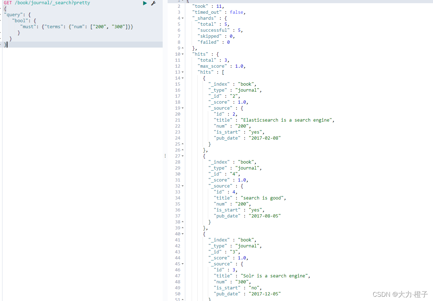Collapse "_source" fold arrow on line 19
Screen dimensions: 433x301
coord(182,108)
